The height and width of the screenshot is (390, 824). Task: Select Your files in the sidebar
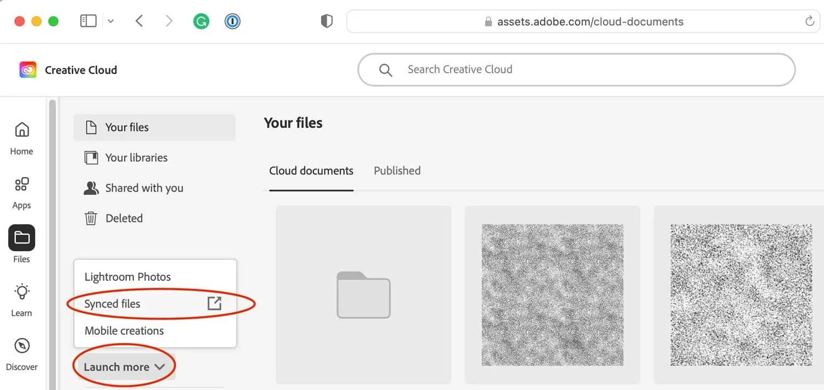(x=154, y=127)
